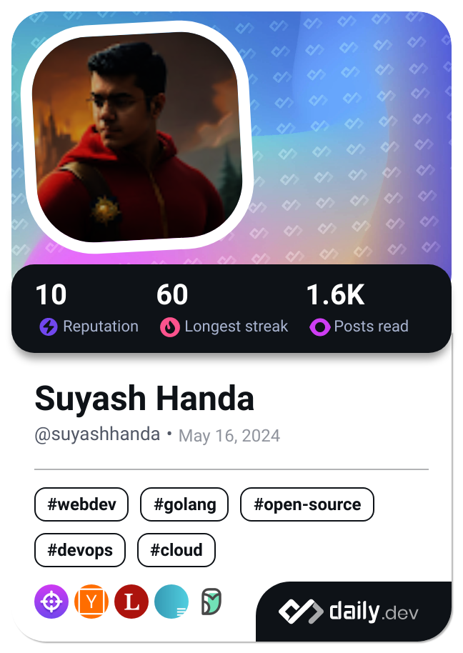Click the purple lightning Reputation icon

coord(49,327)
